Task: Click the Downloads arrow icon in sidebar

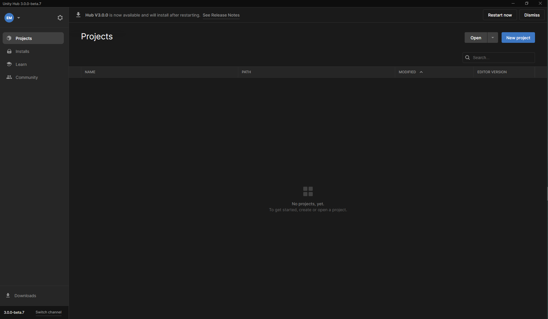Action: pyautogui.click(x=8, y=295)
